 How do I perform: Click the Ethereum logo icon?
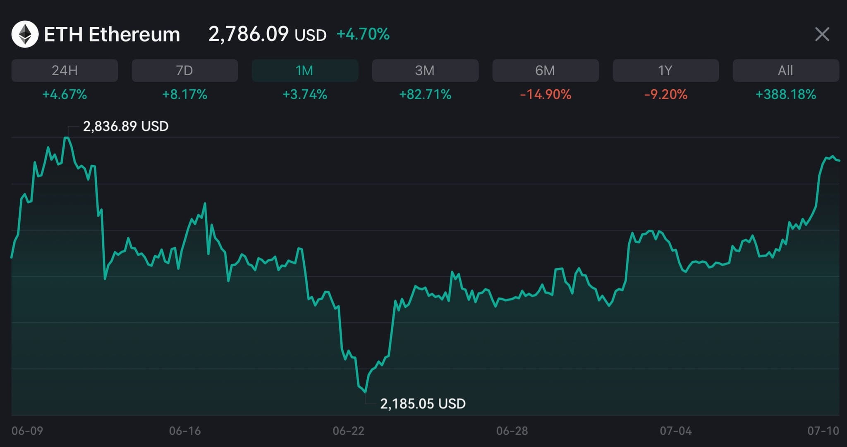pyautogui.click(x=25, y=34)
